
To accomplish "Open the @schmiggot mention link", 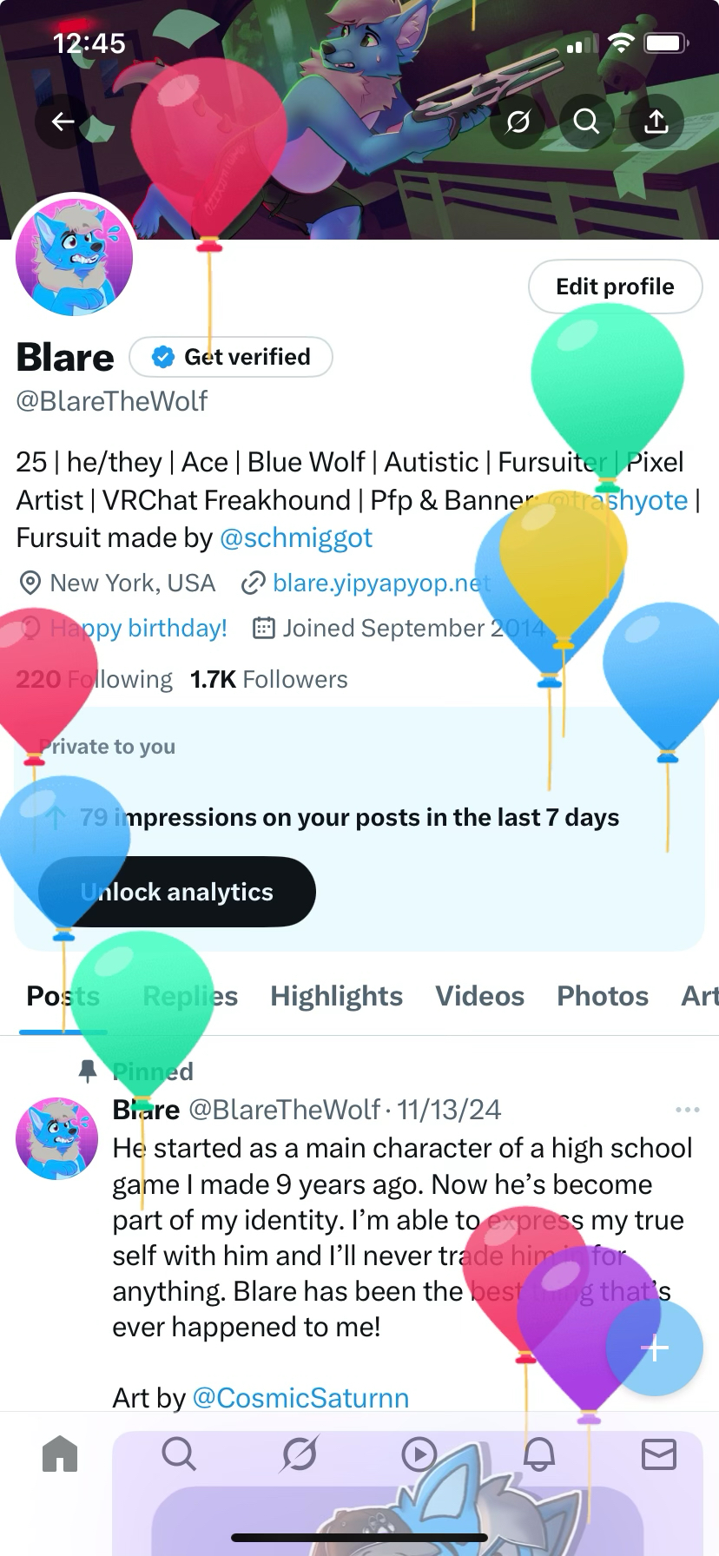I will coord(296,538).
